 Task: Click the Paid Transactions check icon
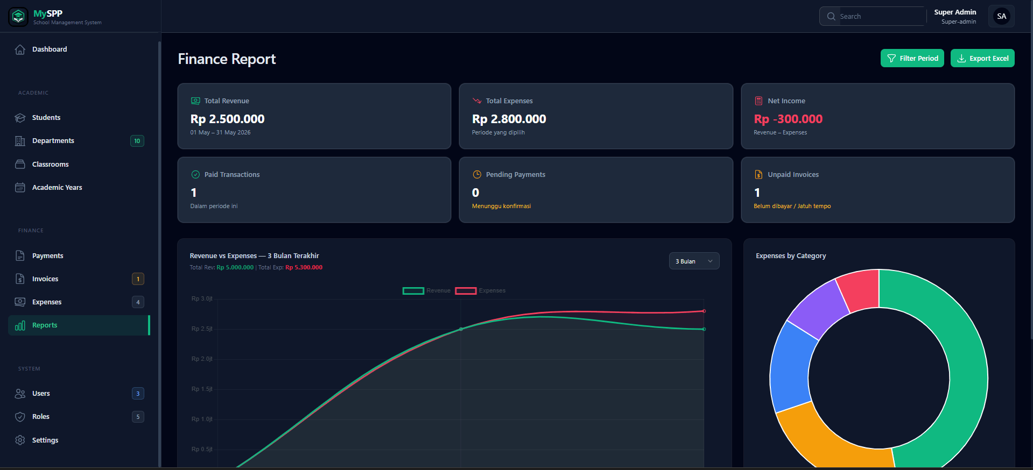195,174
